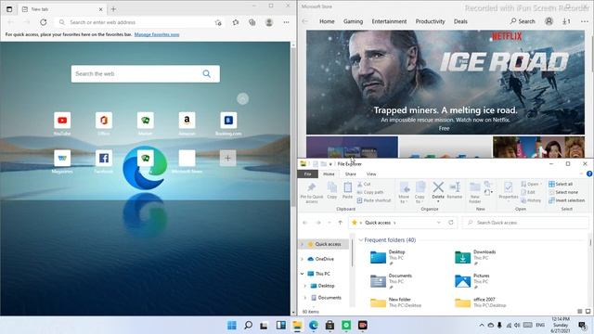Switch to Share ribbon tab
594x334 pixels.
(x=351, y=174)
